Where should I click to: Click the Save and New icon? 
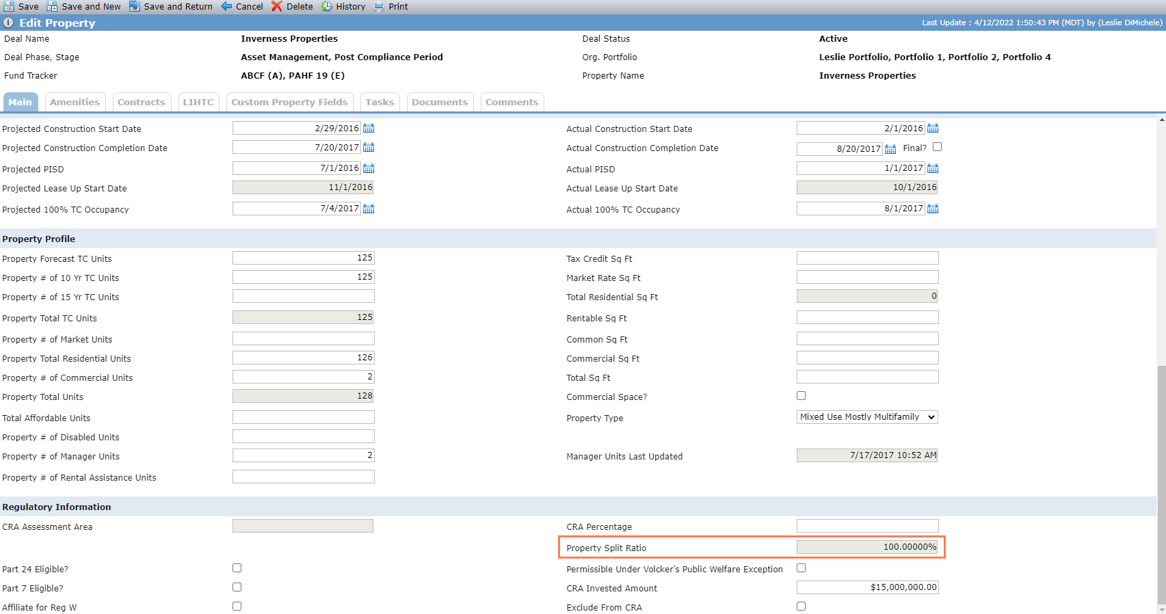(x=52, y=6)
